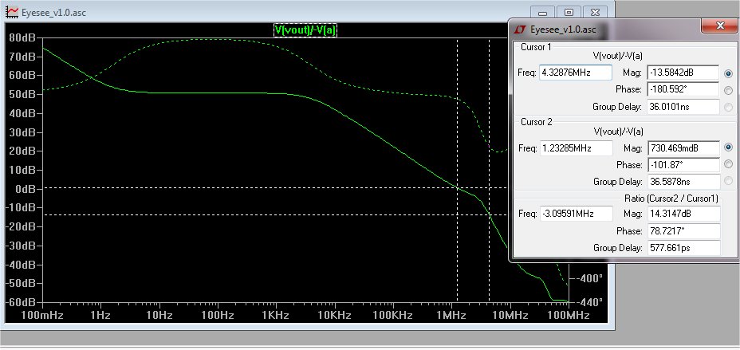Click Ratio Group Delay field 577.661ps
The width and height of the screenshot is (740, 350).
point(683,248)
